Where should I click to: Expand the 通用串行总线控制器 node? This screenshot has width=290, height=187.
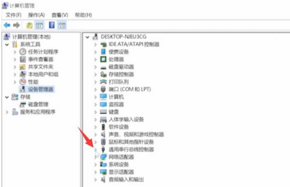[x=96, y=149]
